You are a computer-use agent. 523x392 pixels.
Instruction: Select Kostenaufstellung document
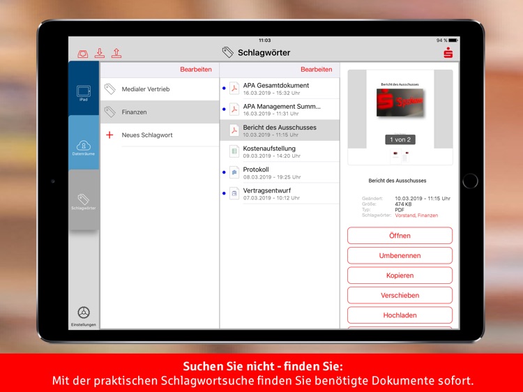coord(280,151)
